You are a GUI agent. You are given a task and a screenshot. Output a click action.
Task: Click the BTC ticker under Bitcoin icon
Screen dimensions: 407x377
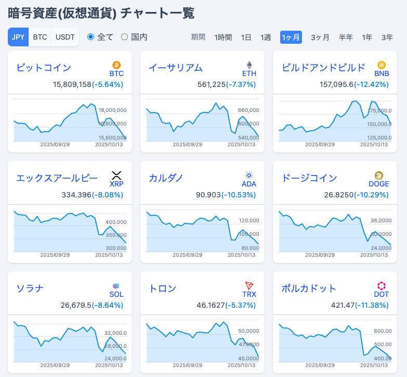pos(116,73)
